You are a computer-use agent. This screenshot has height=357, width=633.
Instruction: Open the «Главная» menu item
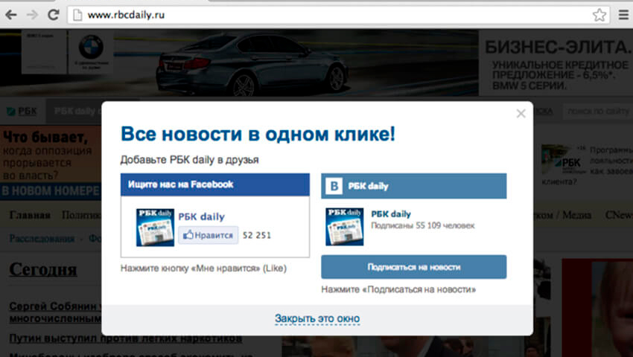pos(30,215)
